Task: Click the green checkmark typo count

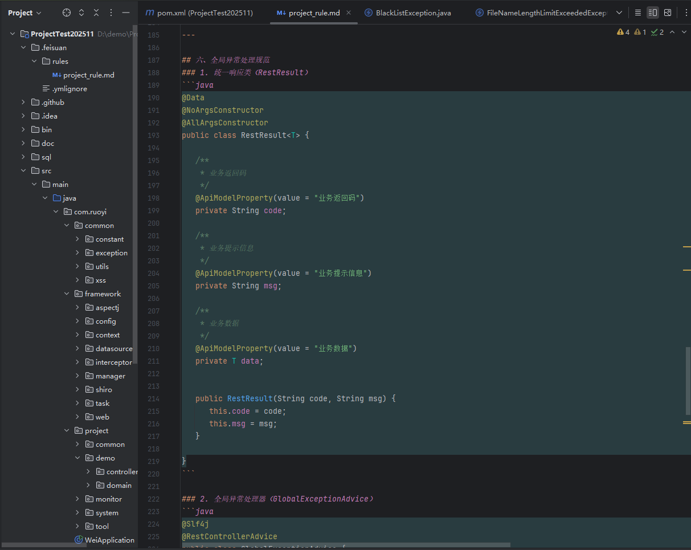Action: [657, 32]
